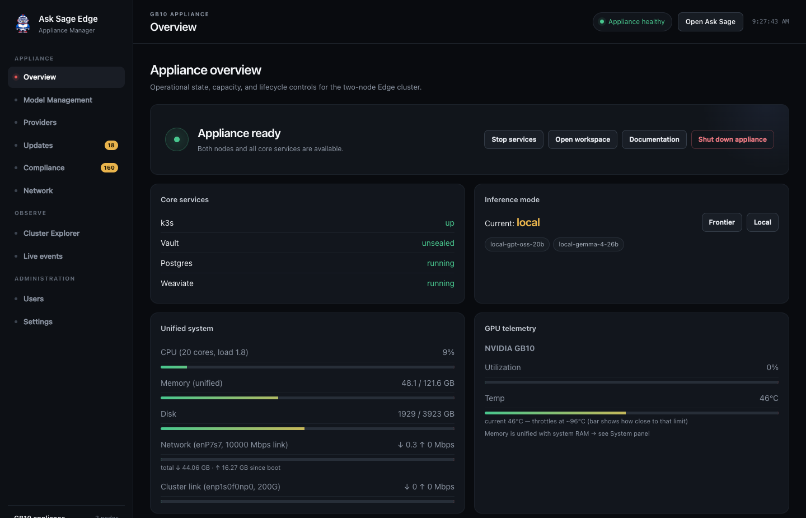Open Compliance in the sidebar
The height and width of the screenshot is (518, 806).
66,168
